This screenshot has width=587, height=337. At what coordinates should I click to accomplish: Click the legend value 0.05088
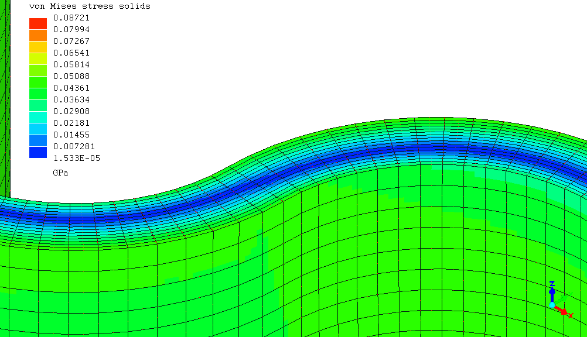pos(71,76)
